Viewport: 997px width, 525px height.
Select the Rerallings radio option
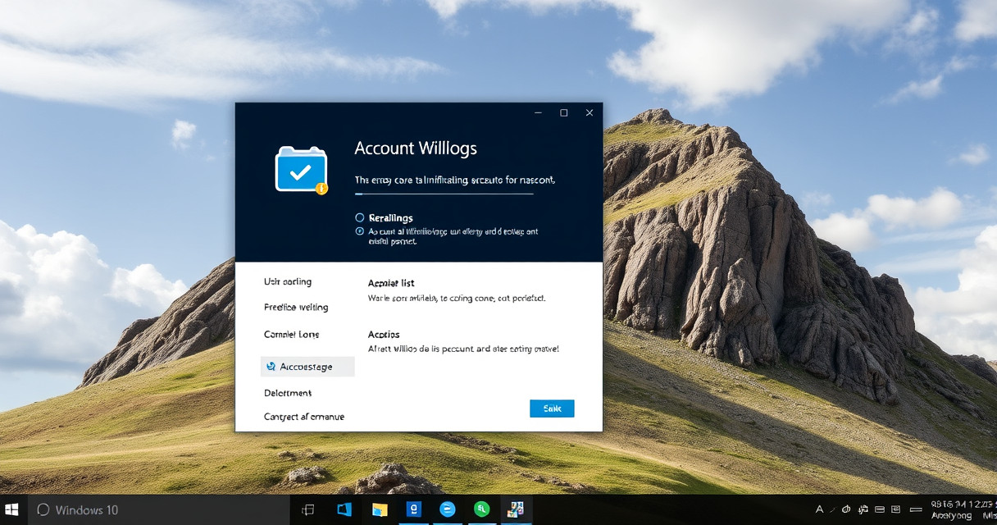tap(359, 218)
